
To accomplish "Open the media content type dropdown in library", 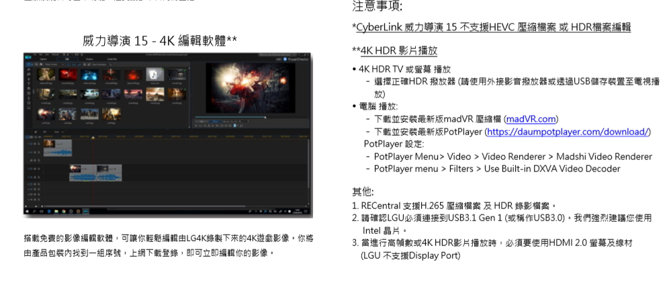I will (x=54, y=65).
